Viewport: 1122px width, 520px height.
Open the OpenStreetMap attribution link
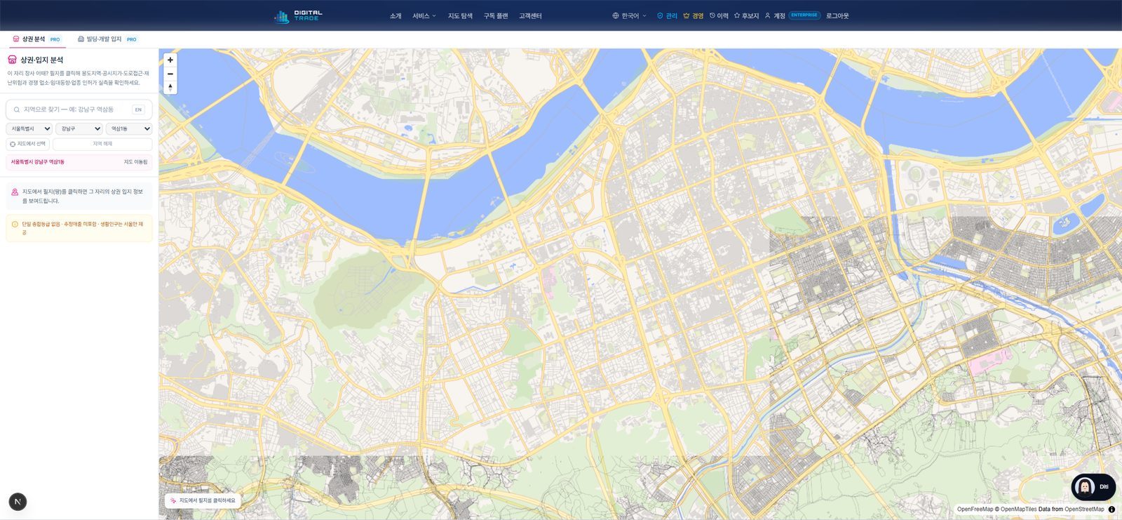(1084, 509)
